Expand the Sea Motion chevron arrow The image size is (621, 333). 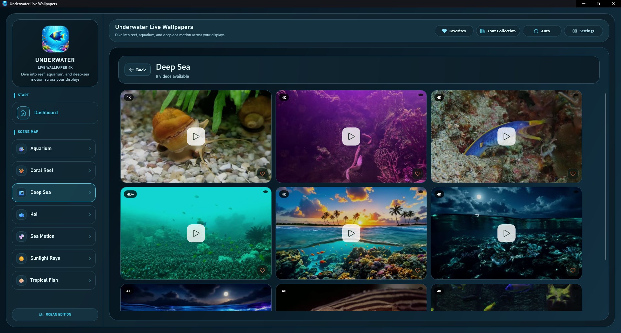(x=90, y=237)
